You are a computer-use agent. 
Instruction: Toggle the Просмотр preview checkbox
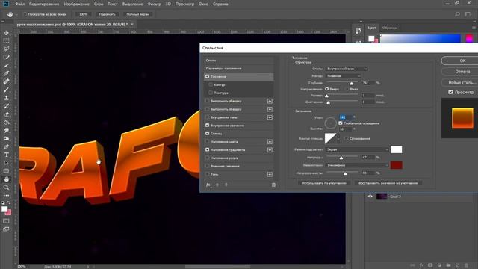pyautogui.click(x=450, y=92)
